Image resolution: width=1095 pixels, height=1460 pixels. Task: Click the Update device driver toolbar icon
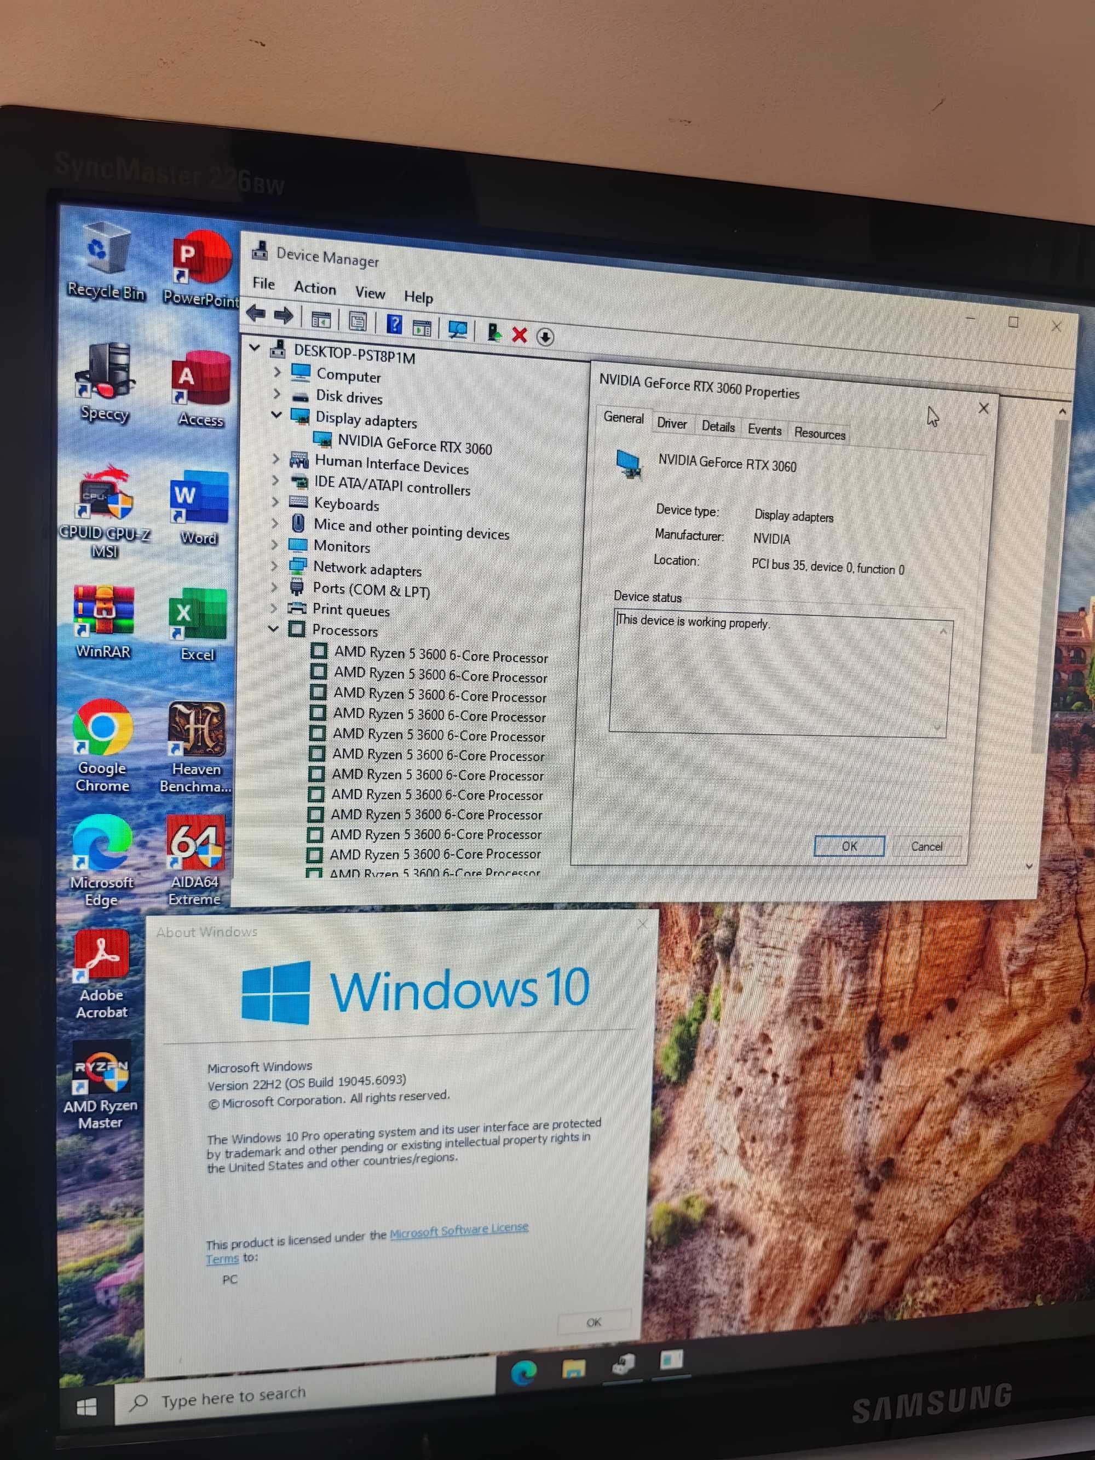click(493, 332)
